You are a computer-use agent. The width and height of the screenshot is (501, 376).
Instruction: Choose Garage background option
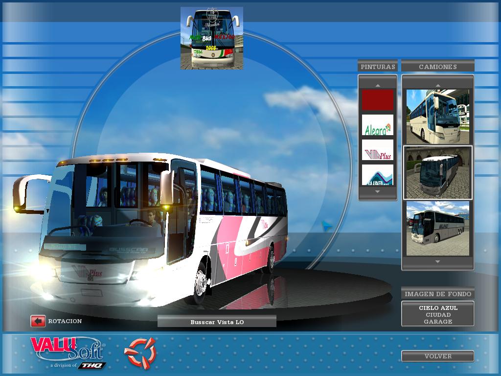pos(438,322)
